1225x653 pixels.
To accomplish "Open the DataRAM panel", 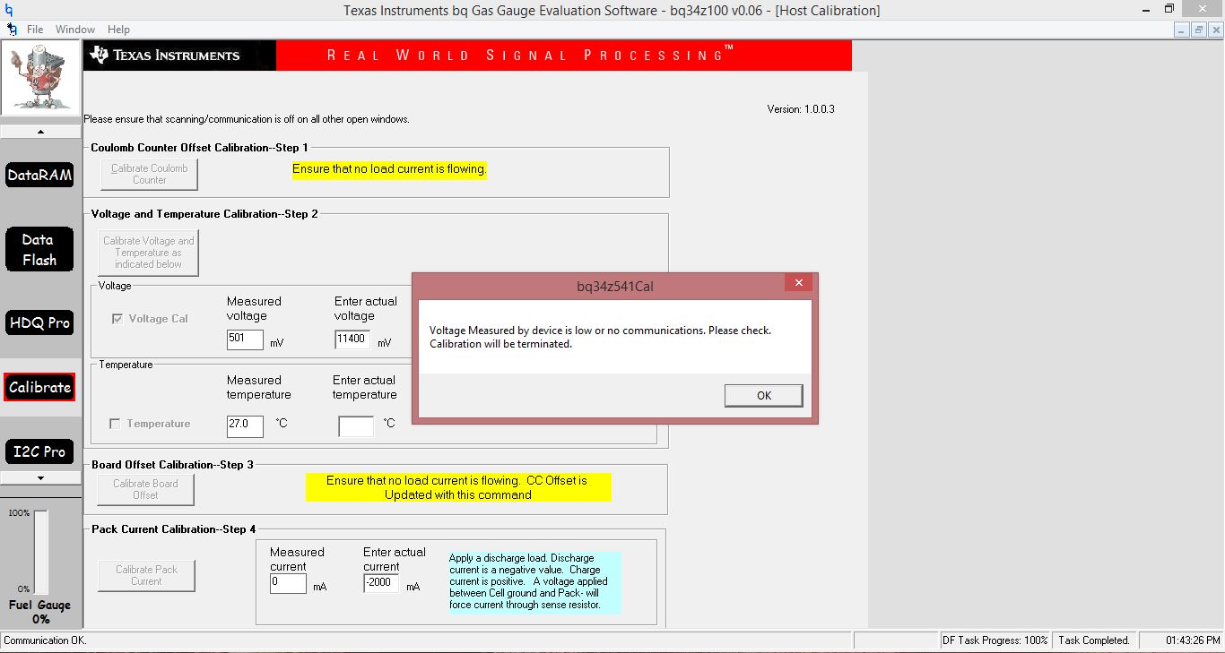I will click(40, 175).
